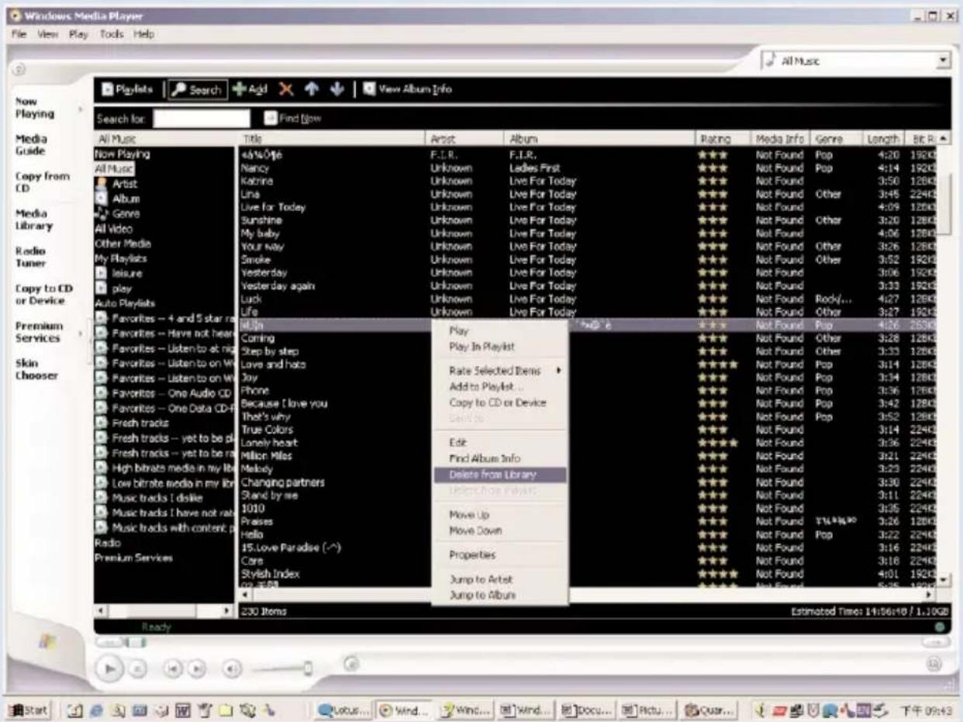This screenshot has height=722, width=963.
Task: Click the Mute speaker button
Action: pyautogui.click(x=232, y=668)
